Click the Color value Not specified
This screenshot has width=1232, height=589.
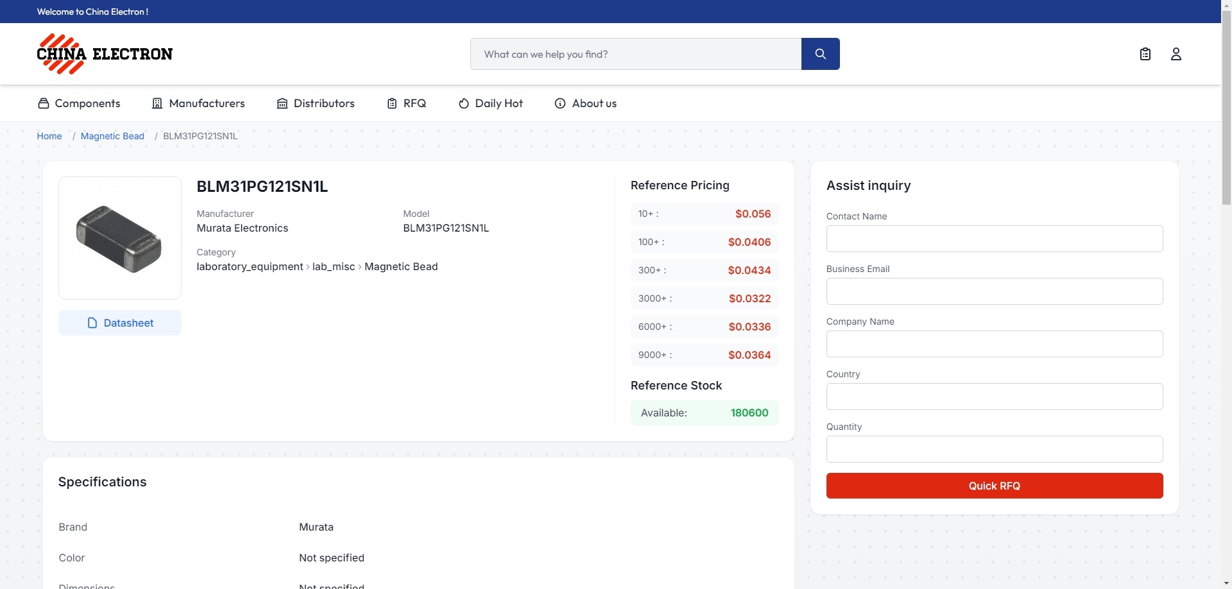pyautogui.click(x=332, y=558)
